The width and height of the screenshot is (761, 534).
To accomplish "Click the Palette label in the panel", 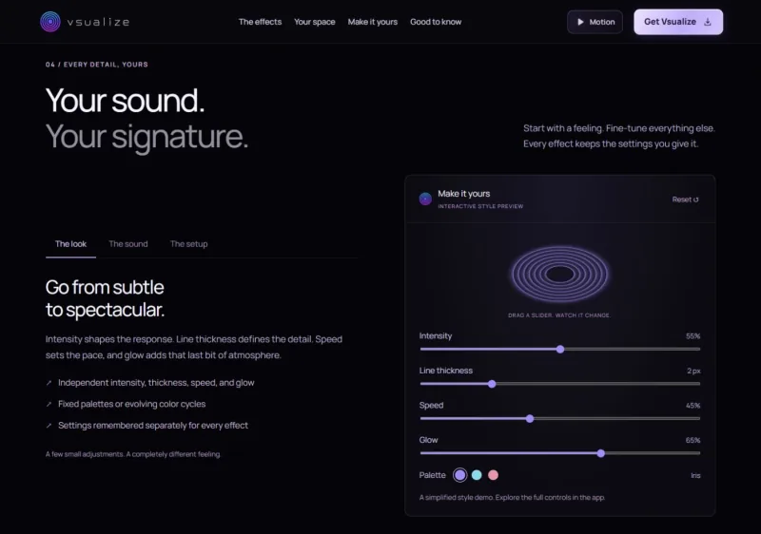I will [x=433, y=475].
